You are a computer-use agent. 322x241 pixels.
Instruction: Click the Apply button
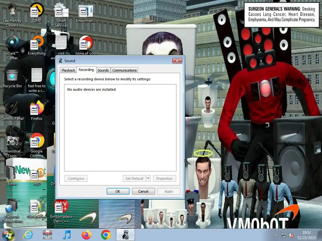pos(169,191)
